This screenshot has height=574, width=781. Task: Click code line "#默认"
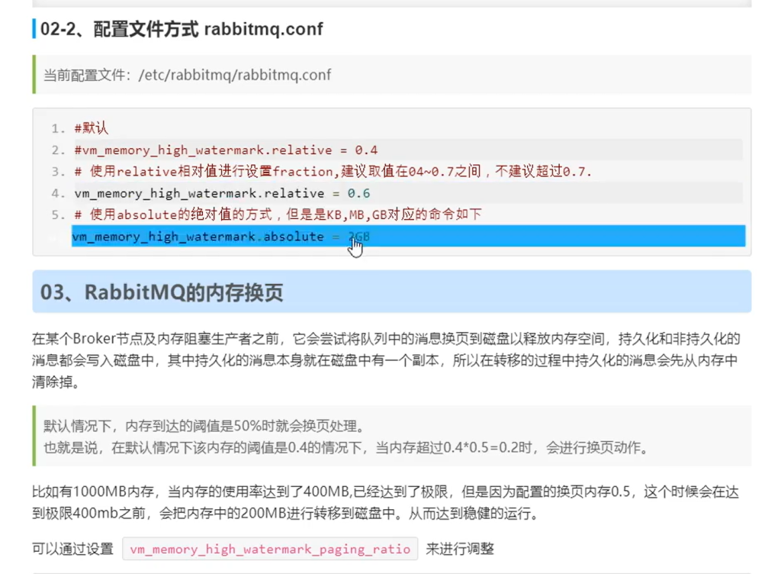91,128
